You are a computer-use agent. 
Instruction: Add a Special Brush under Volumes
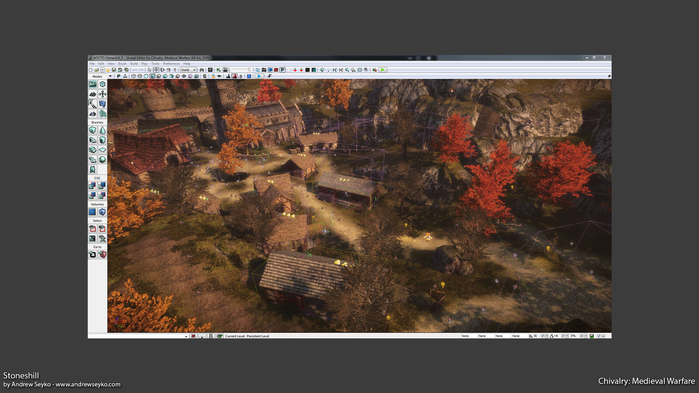[x=93, y=212]
